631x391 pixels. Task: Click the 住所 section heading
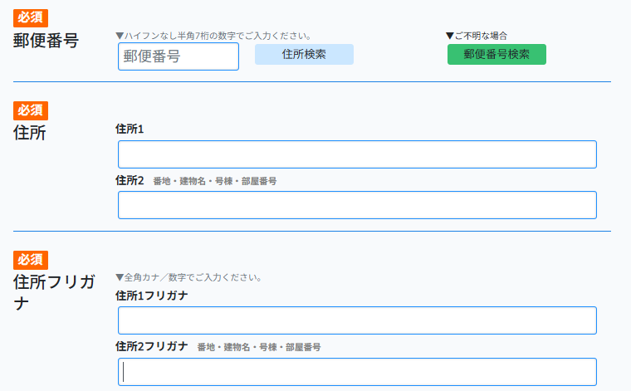coord(30,133)
